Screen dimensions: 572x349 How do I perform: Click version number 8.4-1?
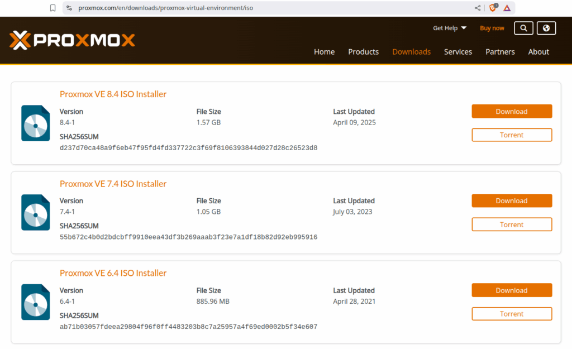pyautogui.click(x=67, y=122)
